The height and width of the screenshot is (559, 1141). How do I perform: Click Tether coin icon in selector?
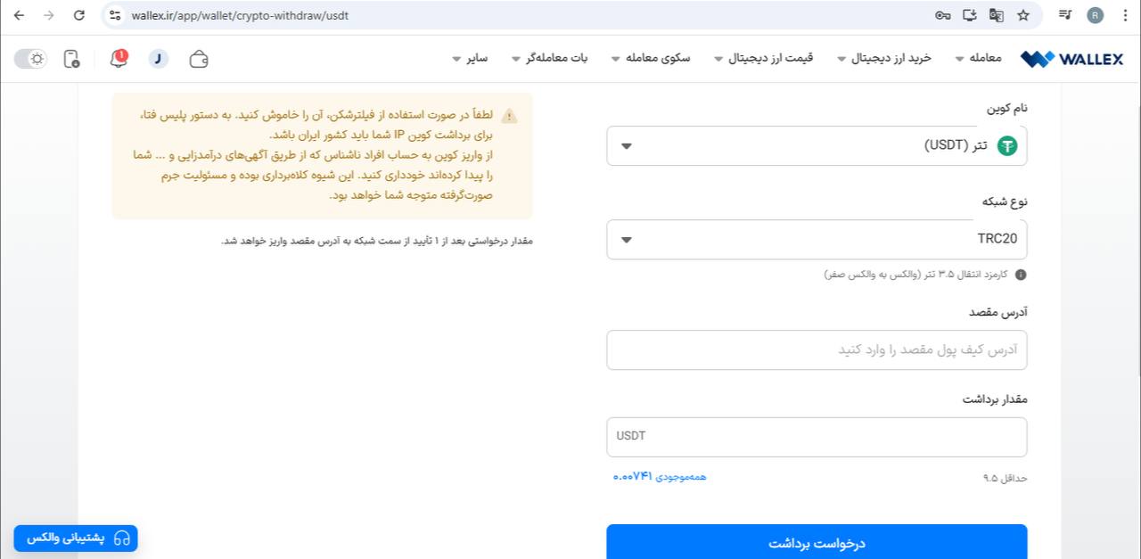point(1007,146)
